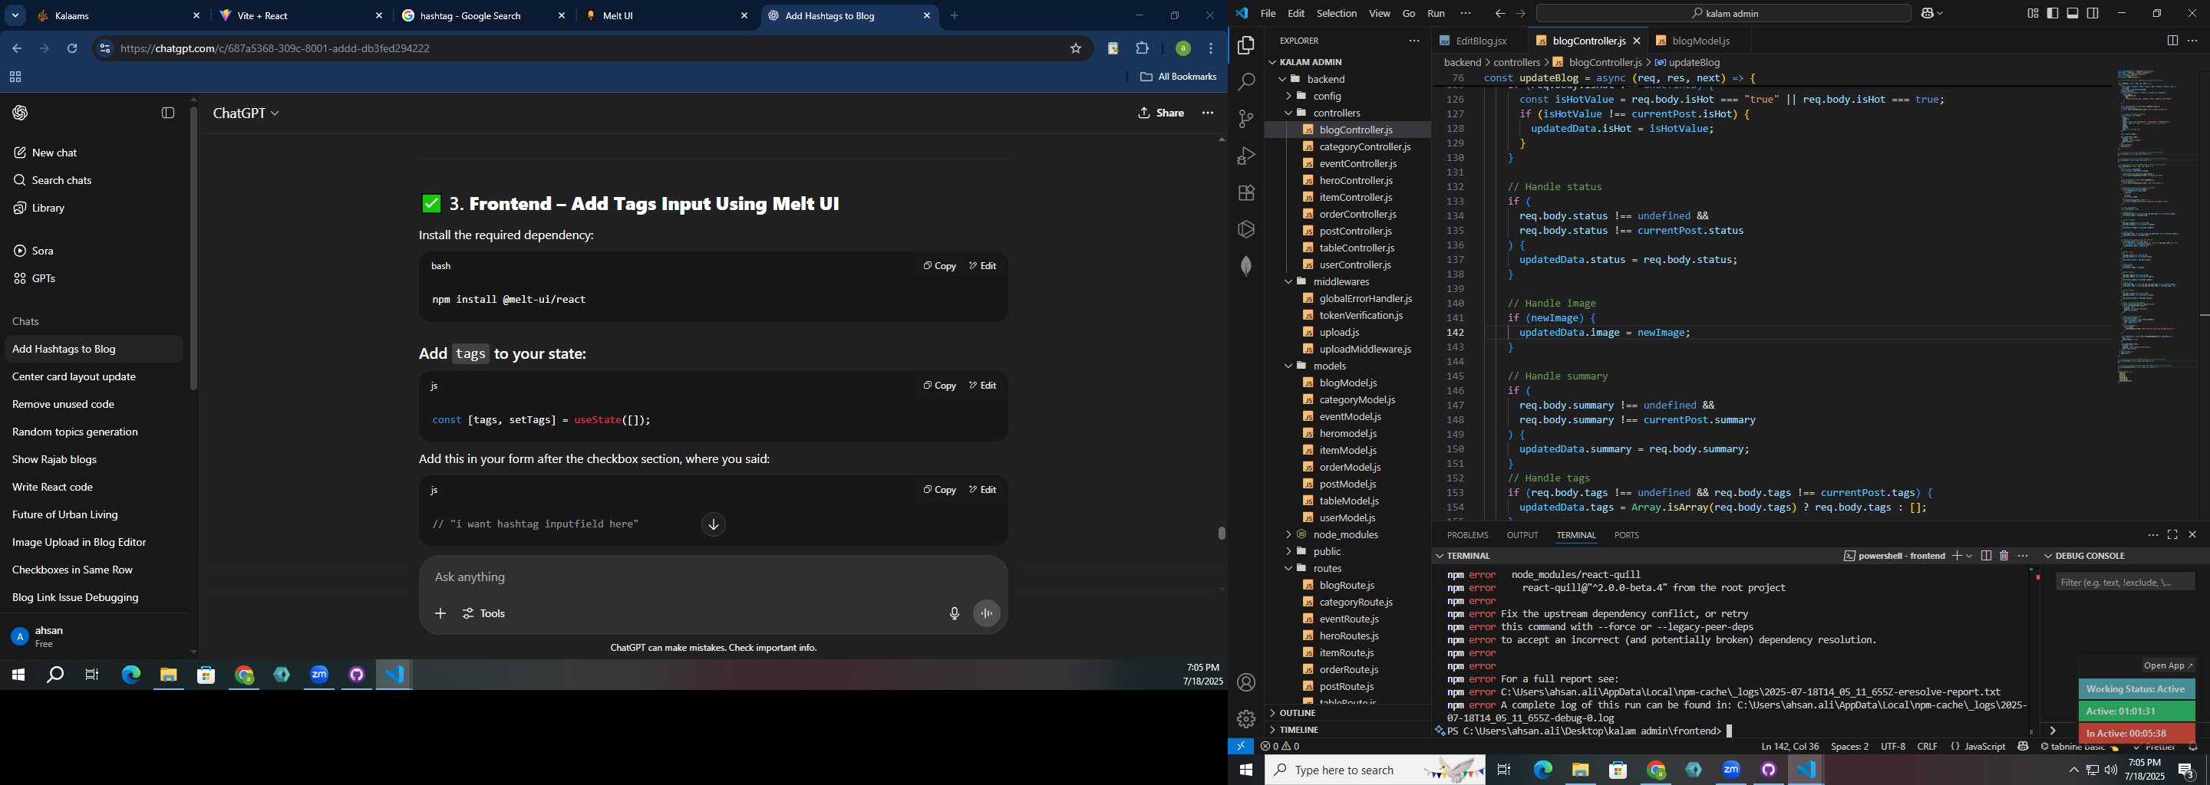Open the MongoDB leaf icon in activity bar
The width and height of the screenshot is (2210, 785).
(1245, 266)
